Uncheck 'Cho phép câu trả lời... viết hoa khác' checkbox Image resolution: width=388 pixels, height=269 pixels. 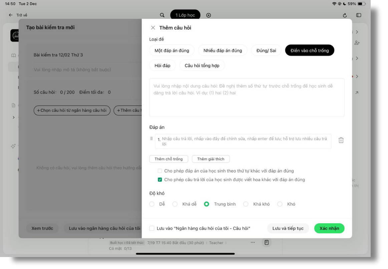[x=160, y=180]
